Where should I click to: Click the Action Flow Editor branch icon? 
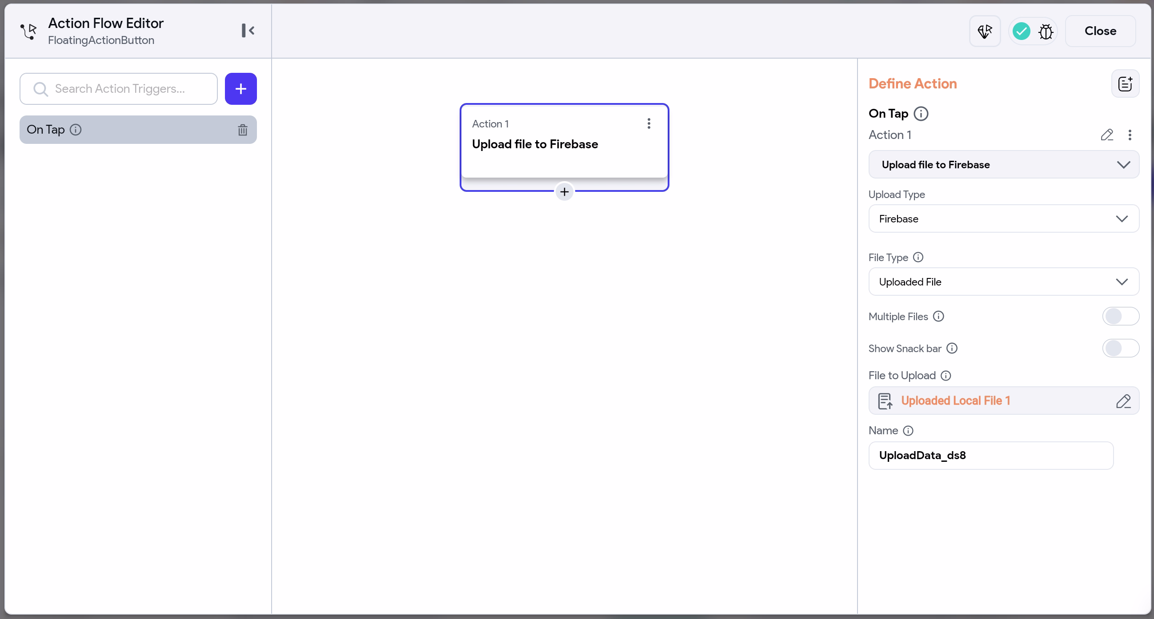click(x=28, y=32)
